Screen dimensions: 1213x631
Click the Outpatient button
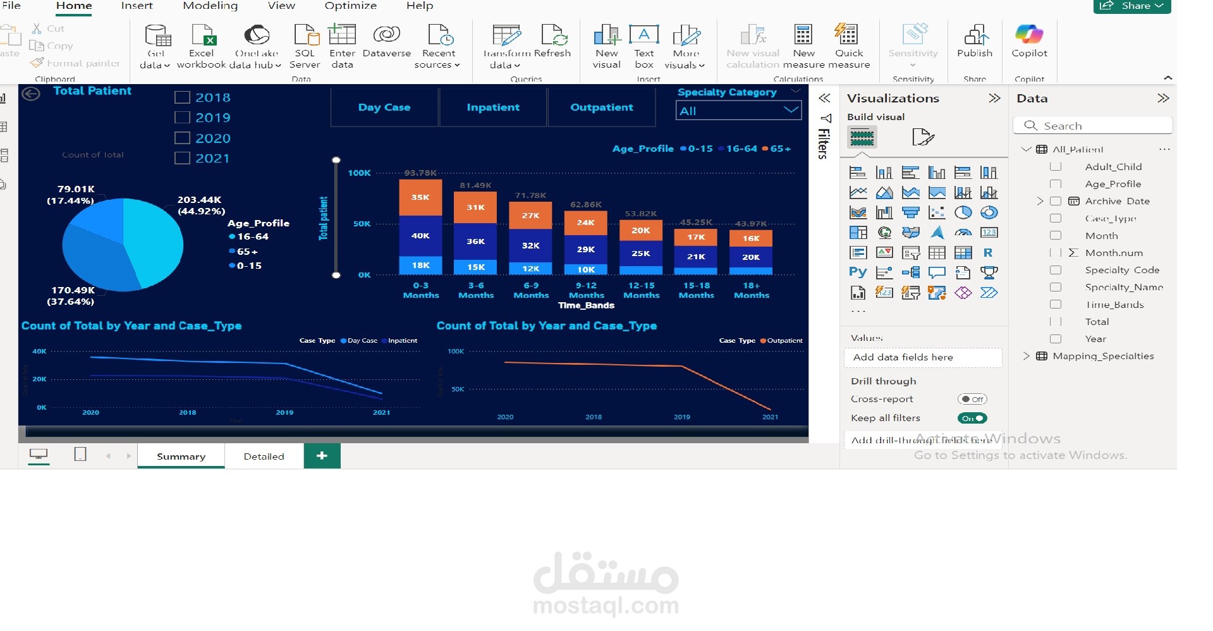pyautogui.click(x=602, y=107)
